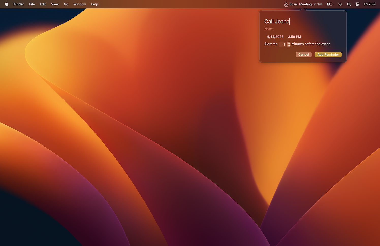Open the Go menu
This screenshot has height=246, width=380.
[66, 4]
